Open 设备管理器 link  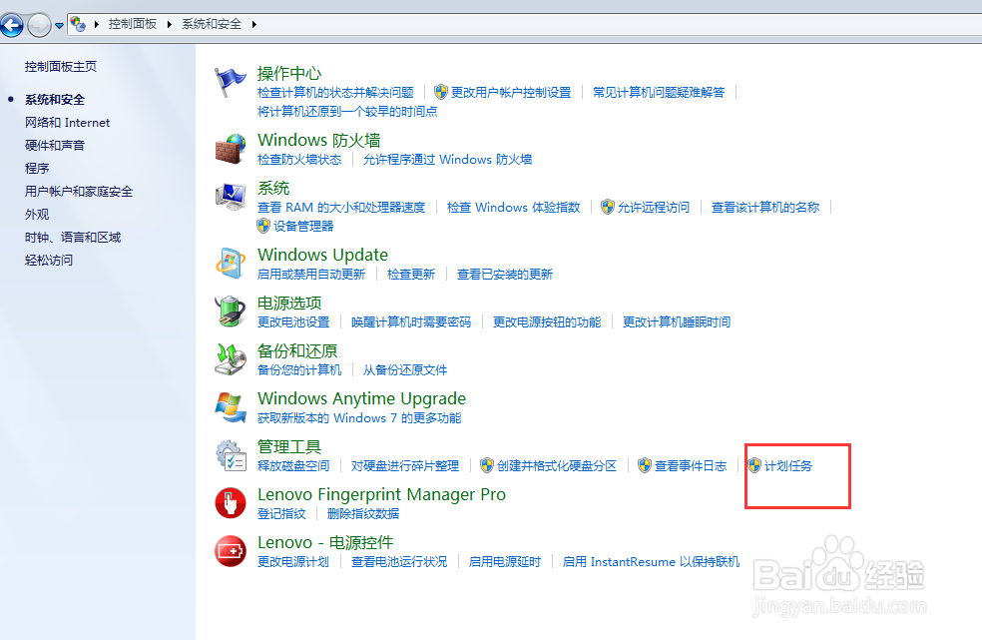303,226
